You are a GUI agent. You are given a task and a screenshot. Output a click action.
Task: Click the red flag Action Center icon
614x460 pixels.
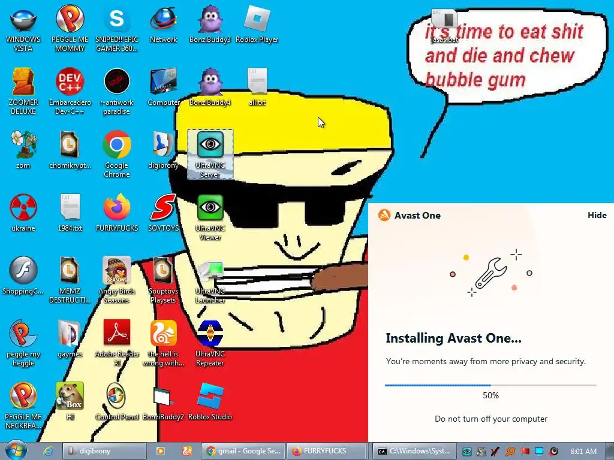click(525, 452)
